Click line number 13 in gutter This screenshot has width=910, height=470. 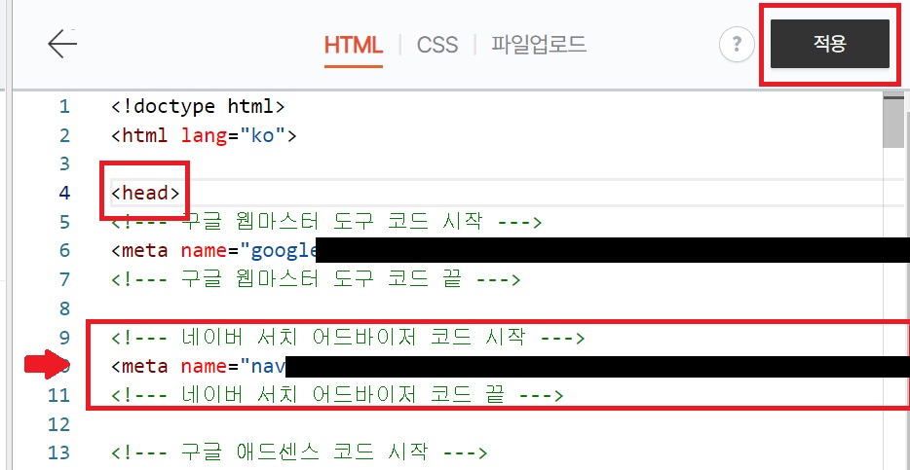pos(58,452)
